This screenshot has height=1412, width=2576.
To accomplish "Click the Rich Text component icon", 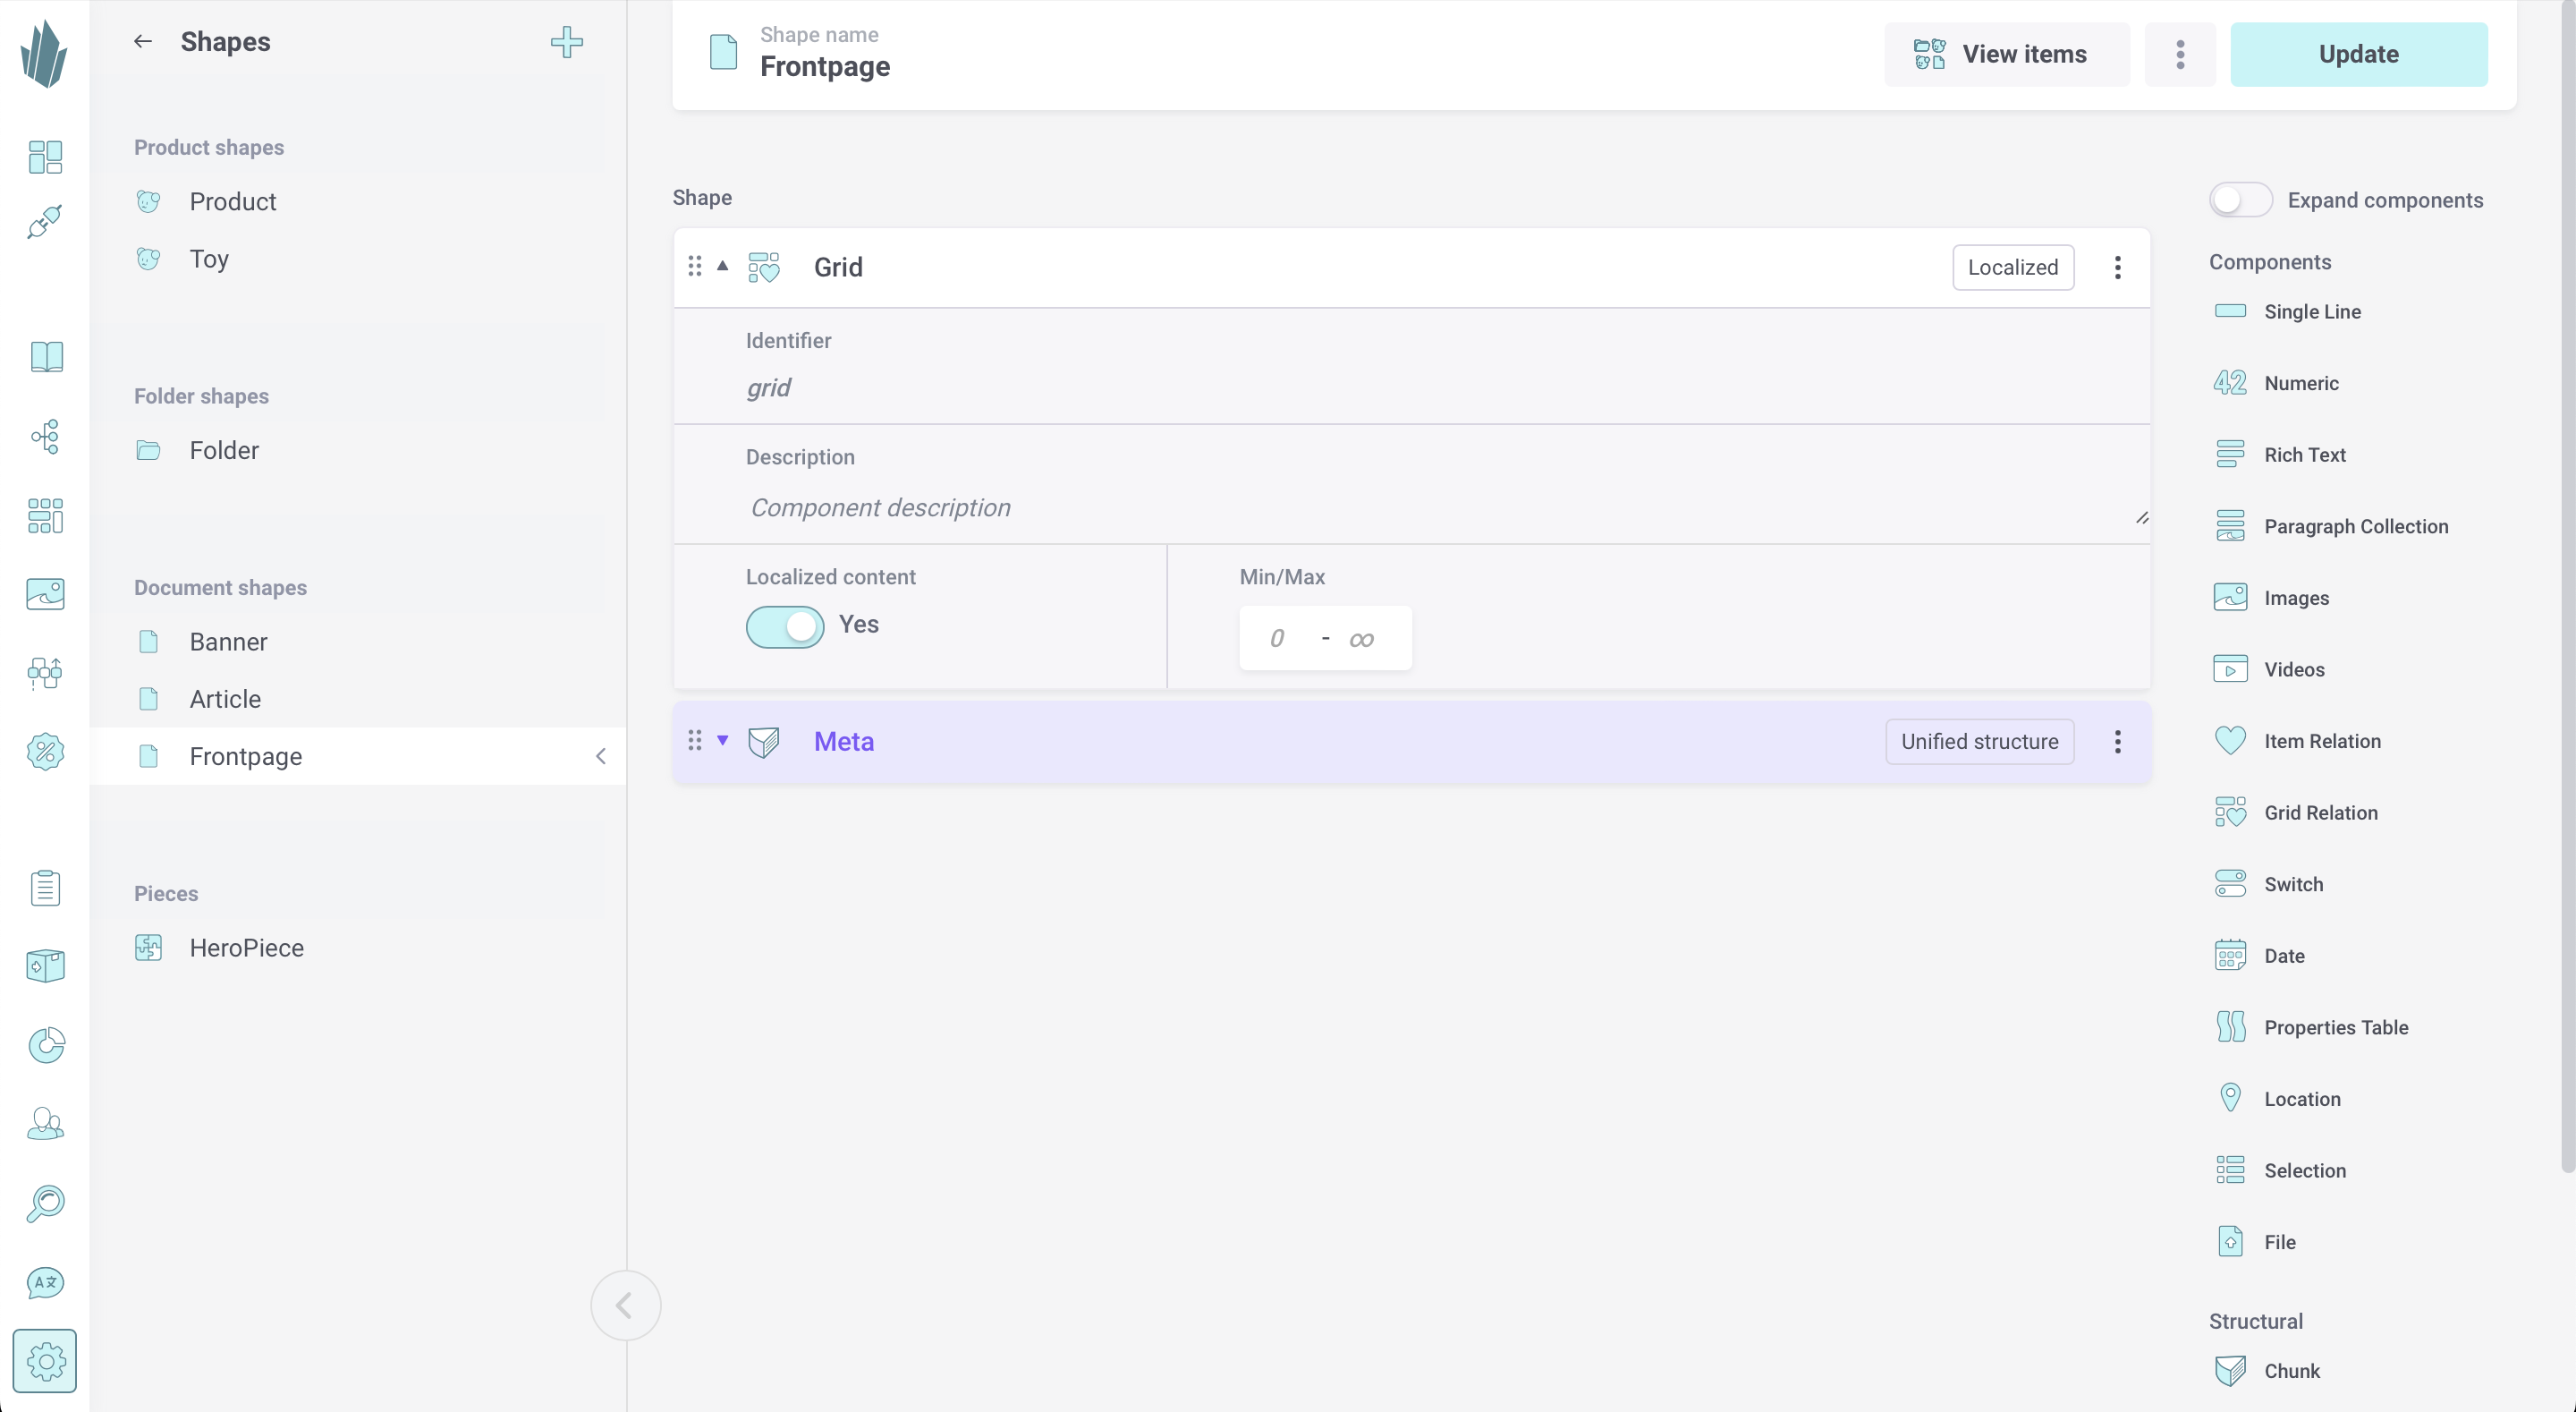I will click(x=2230, y=455).
